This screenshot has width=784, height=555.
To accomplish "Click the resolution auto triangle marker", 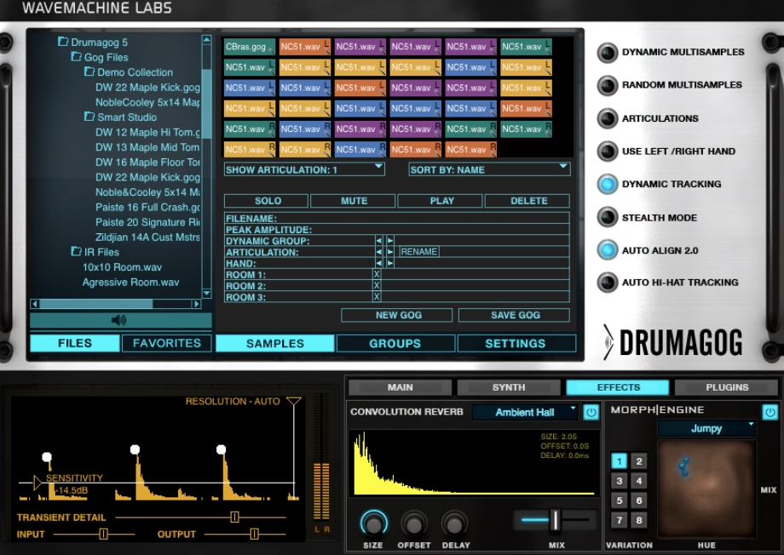I will (x=294, y=401).
